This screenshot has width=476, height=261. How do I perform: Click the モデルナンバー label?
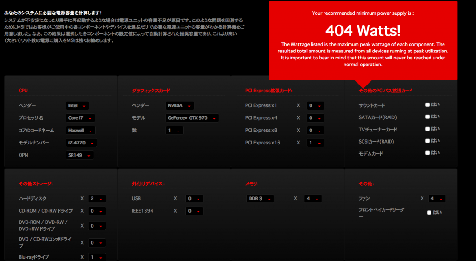tap(33, 143)
